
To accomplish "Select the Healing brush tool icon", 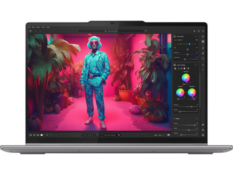I will 203,53.
